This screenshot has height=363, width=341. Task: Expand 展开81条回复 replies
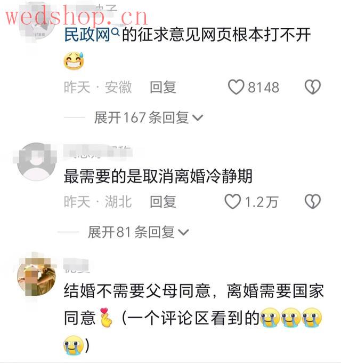(138, 232)
